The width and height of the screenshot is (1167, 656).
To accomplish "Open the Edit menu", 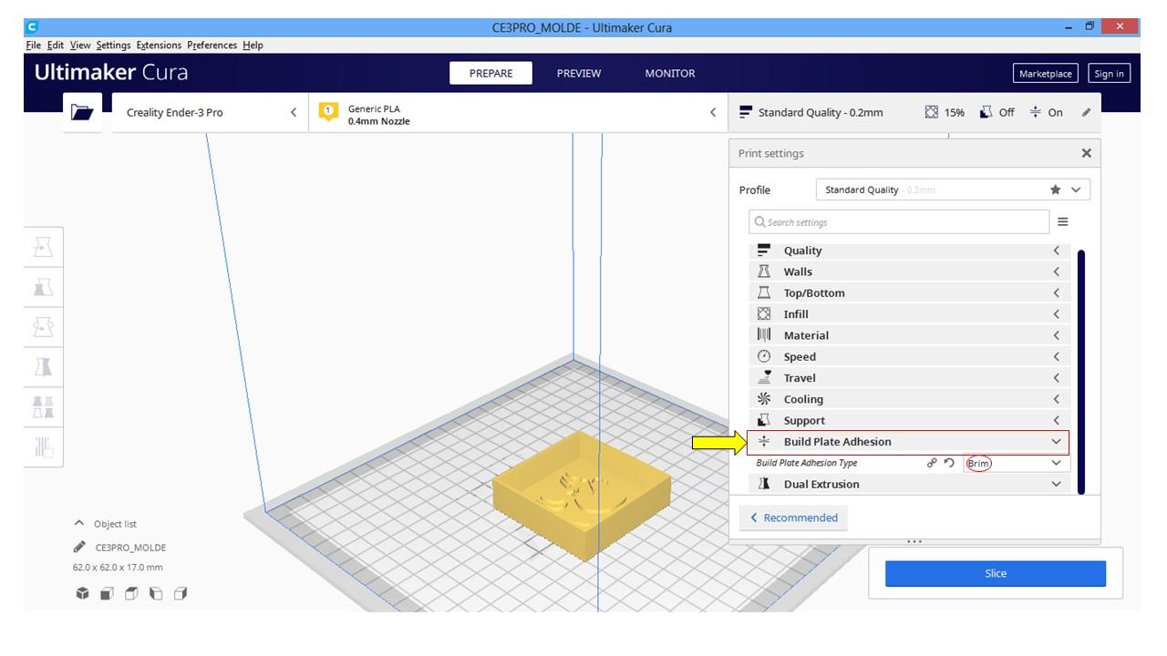I will coord(56,45).
